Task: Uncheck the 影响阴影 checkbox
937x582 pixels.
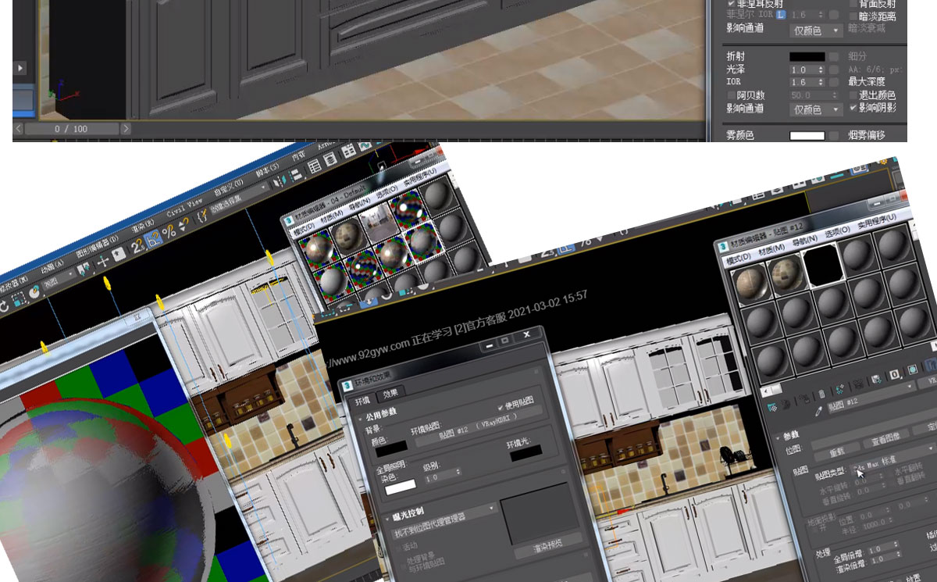Action: point(853,109)
